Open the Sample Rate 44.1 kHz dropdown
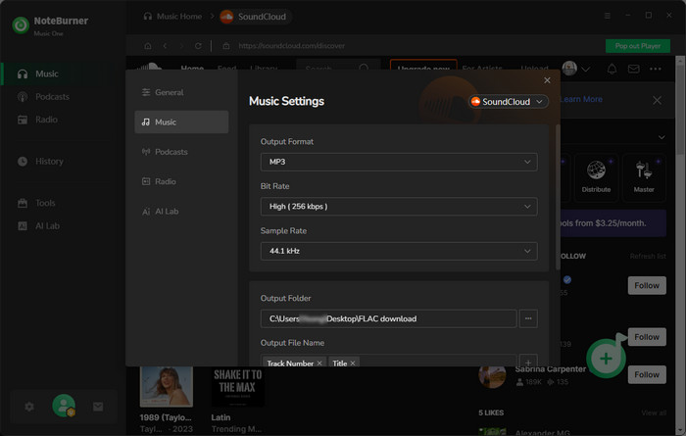The image size is (686, 436). click(x=399, y=251)
